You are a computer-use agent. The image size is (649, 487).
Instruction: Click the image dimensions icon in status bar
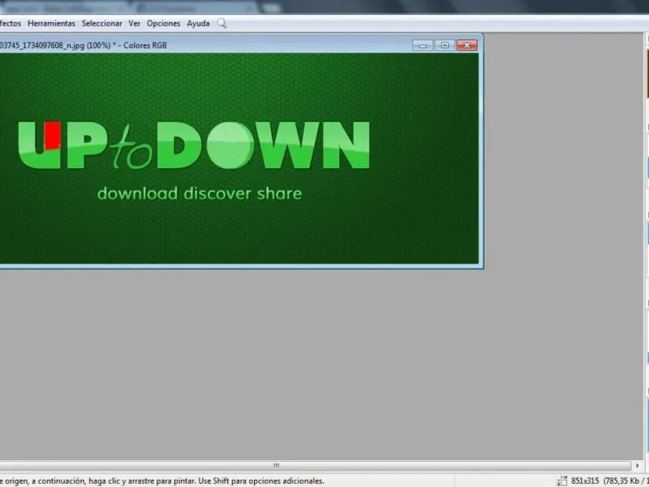click(562, 481)
